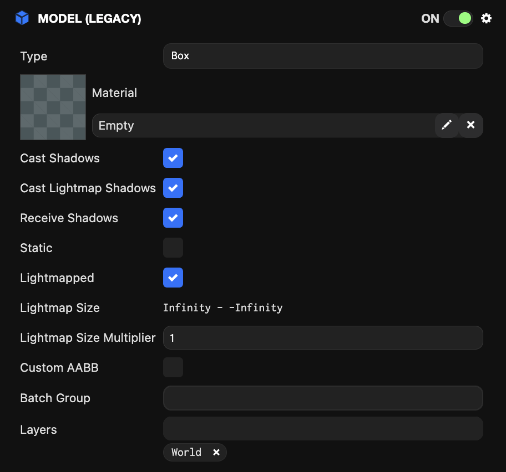Click the Lightmap Size value 'Infinity - -Infinity'
The image size is (506, 472).
point(222,307)
